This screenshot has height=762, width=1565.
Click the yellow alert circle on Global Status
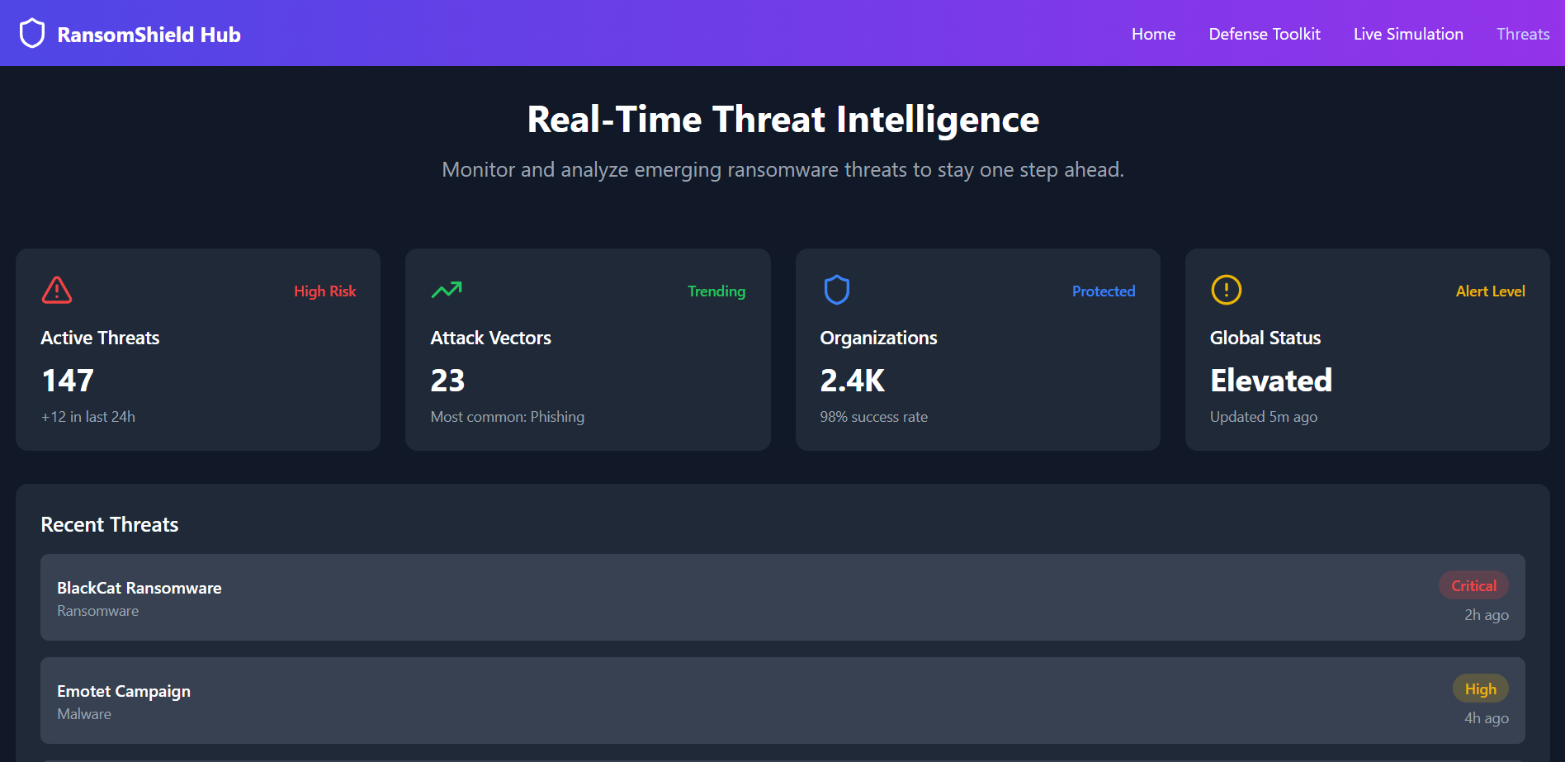[x=1226, y=290]
